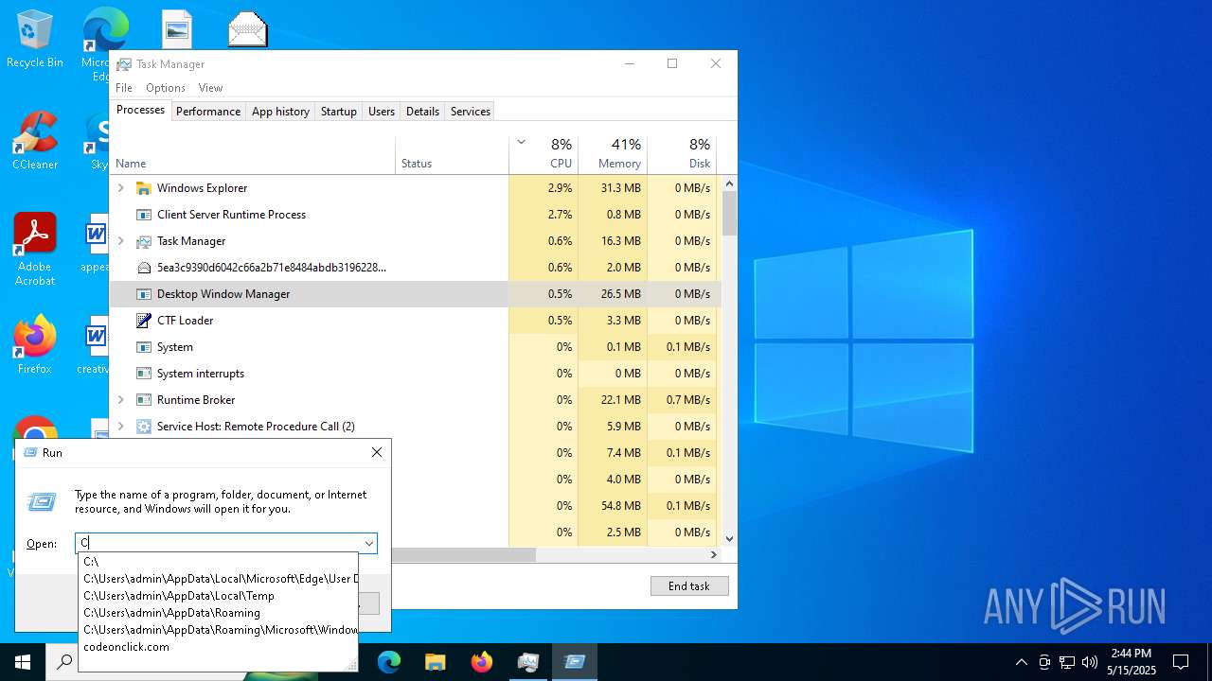
Task: Switch to the Performance tab
Action: click(x=208, y=112)
